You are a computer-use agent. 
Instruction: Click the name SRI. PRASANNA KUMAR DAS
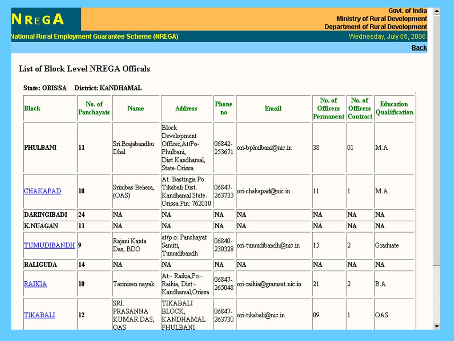click(x=133, y=315)
